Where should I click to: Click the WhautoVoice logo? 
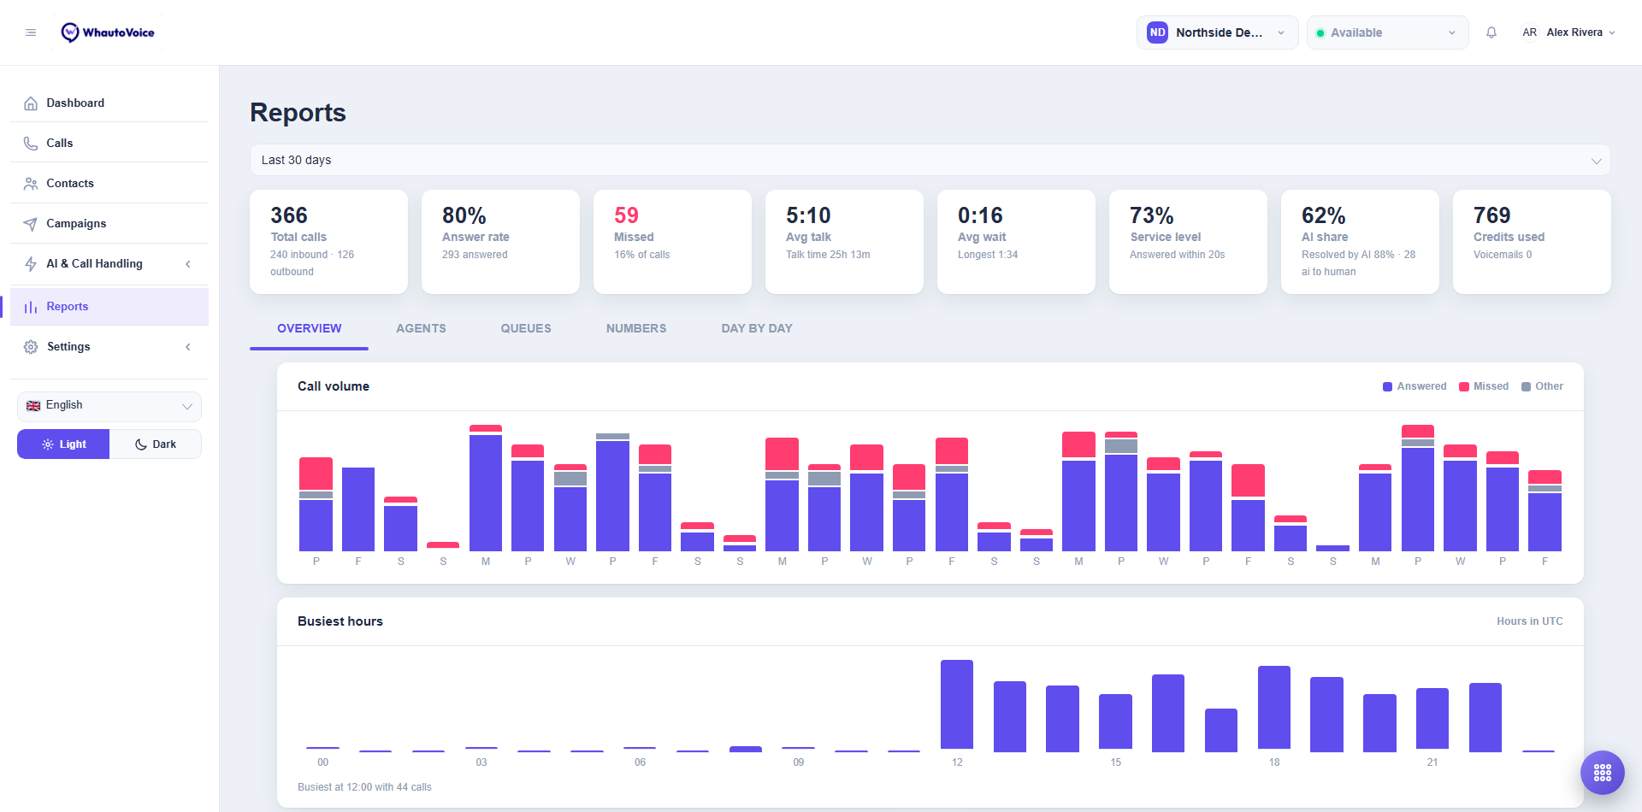pos(108,32)
